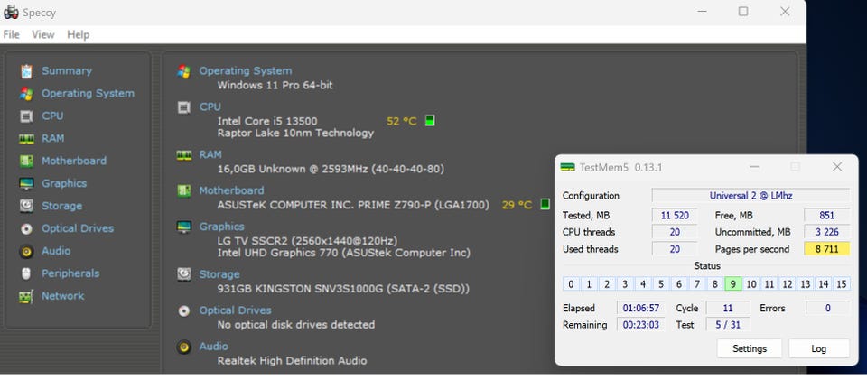Open the View menu
This screenshot has height=389, width=867.
point(43,34)
